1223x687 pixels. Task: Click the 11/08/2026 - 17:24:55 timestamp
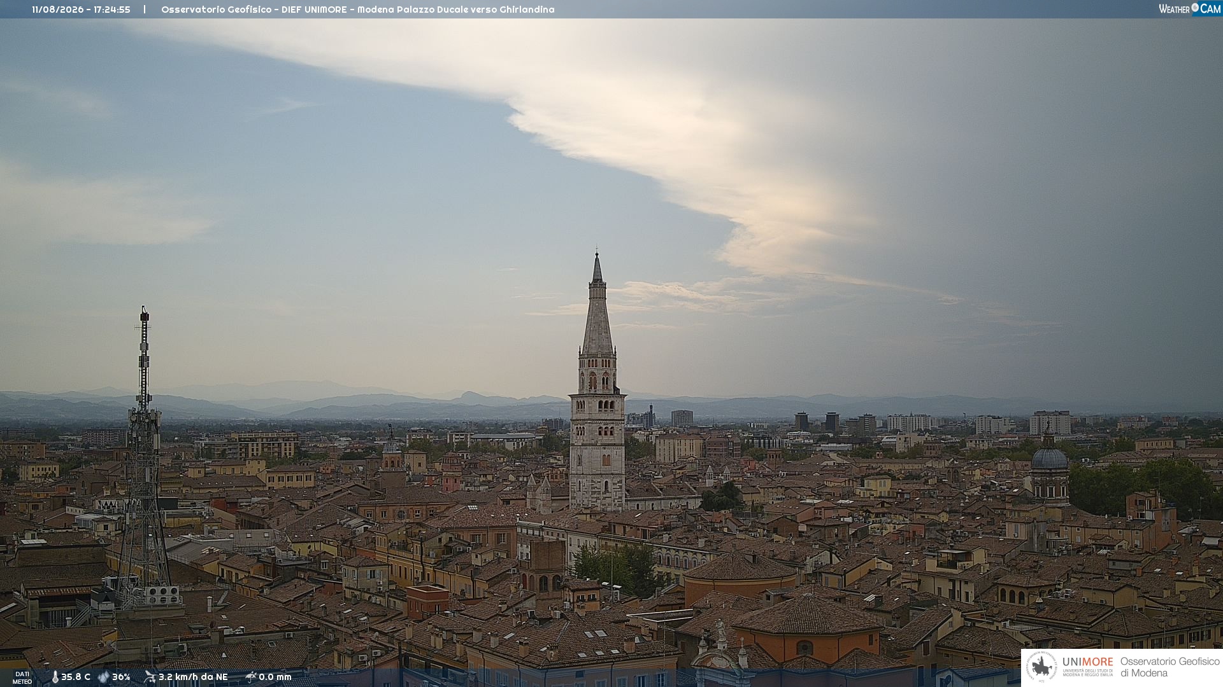(81, 10)
